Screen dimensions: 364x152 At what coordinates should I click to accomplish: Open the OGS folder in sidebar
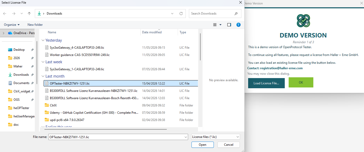pyautogui.click(x=16, y=100)
